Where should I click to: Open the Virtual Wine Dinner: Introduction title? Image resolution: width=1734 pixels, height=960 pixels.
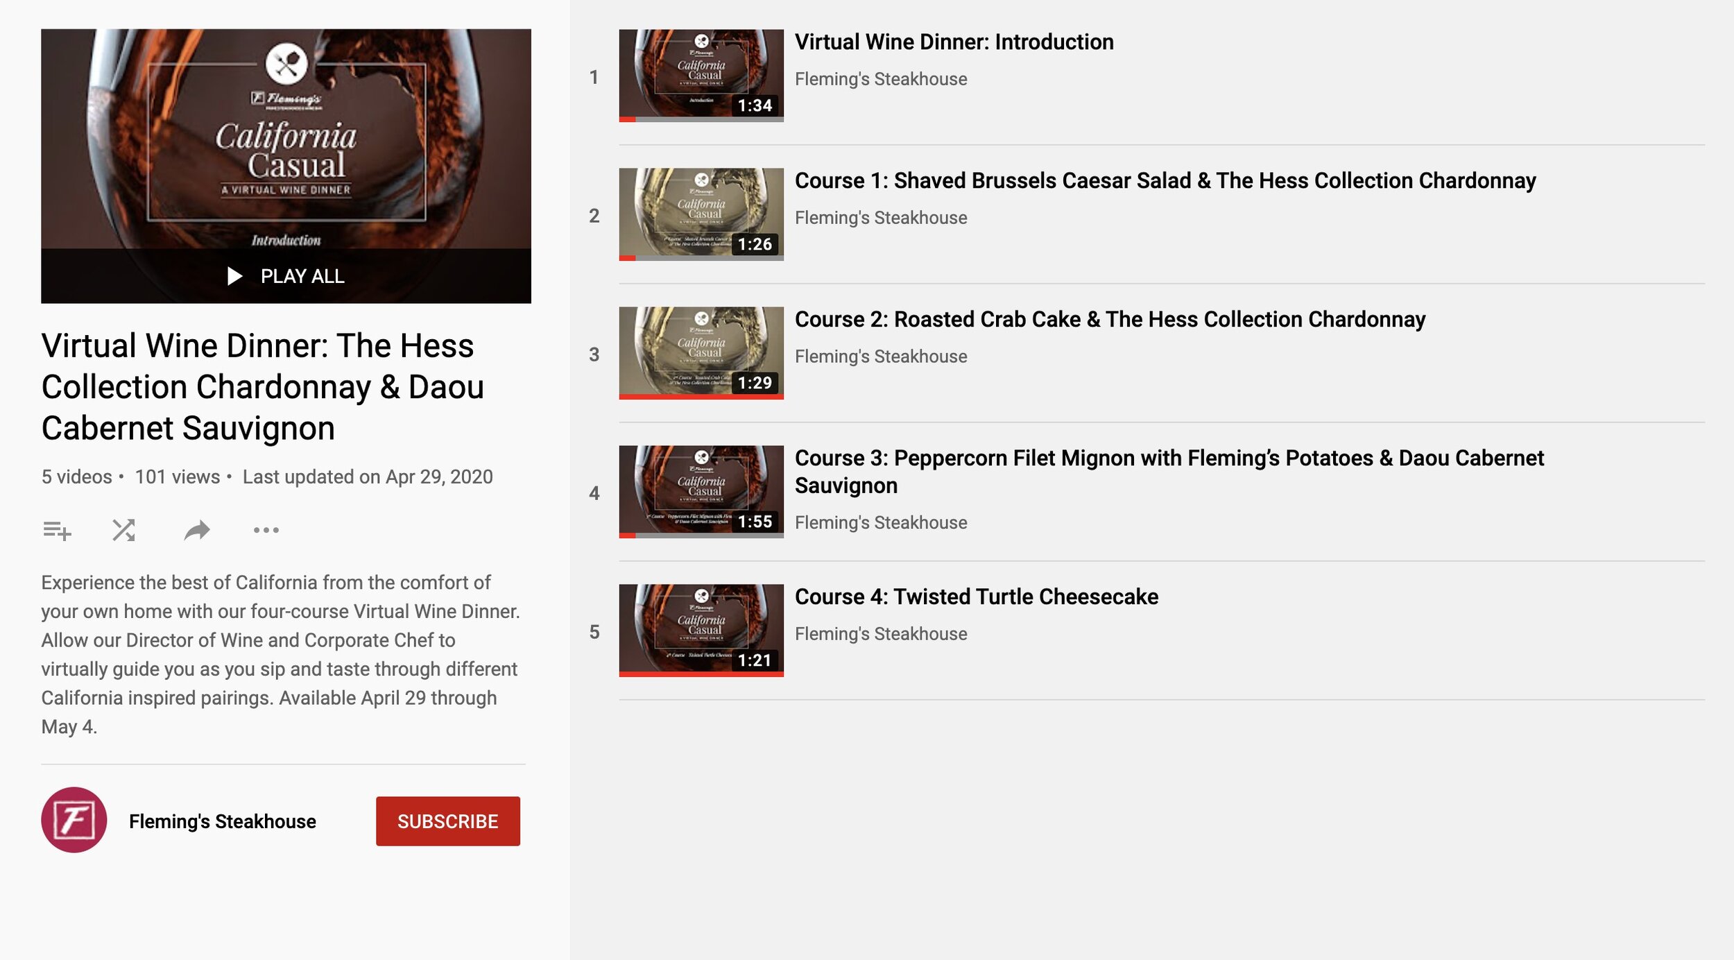click(x=954, y=42)
